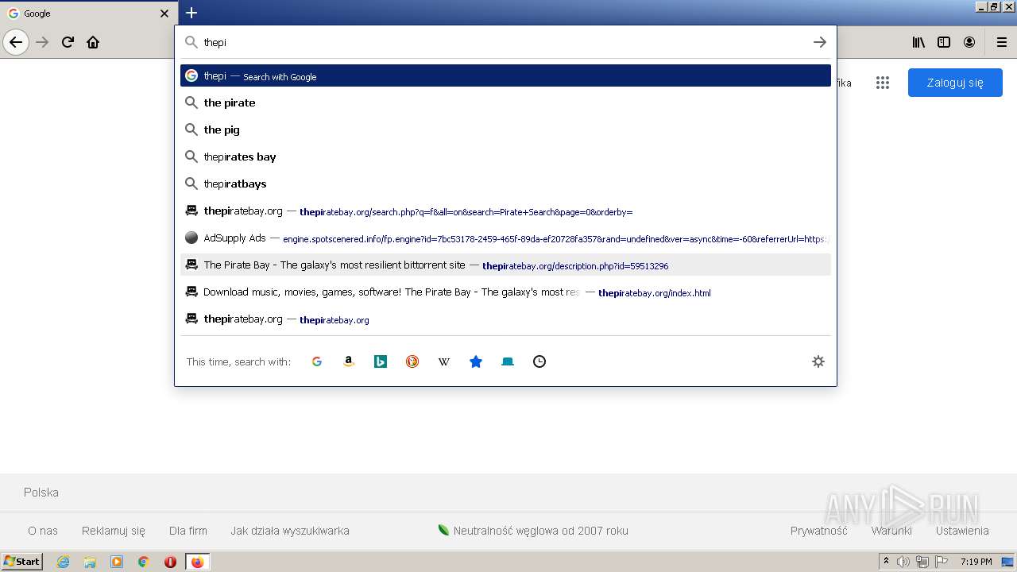Screen dimensions: 1017x572
Task: Click the forward navigation arrow
Action: click(x=43, y=42)
